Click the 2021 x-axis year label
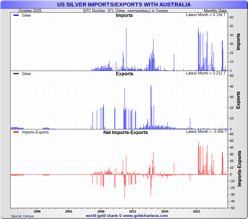This screenshot has width=248, height=219. tap(197, 211)
